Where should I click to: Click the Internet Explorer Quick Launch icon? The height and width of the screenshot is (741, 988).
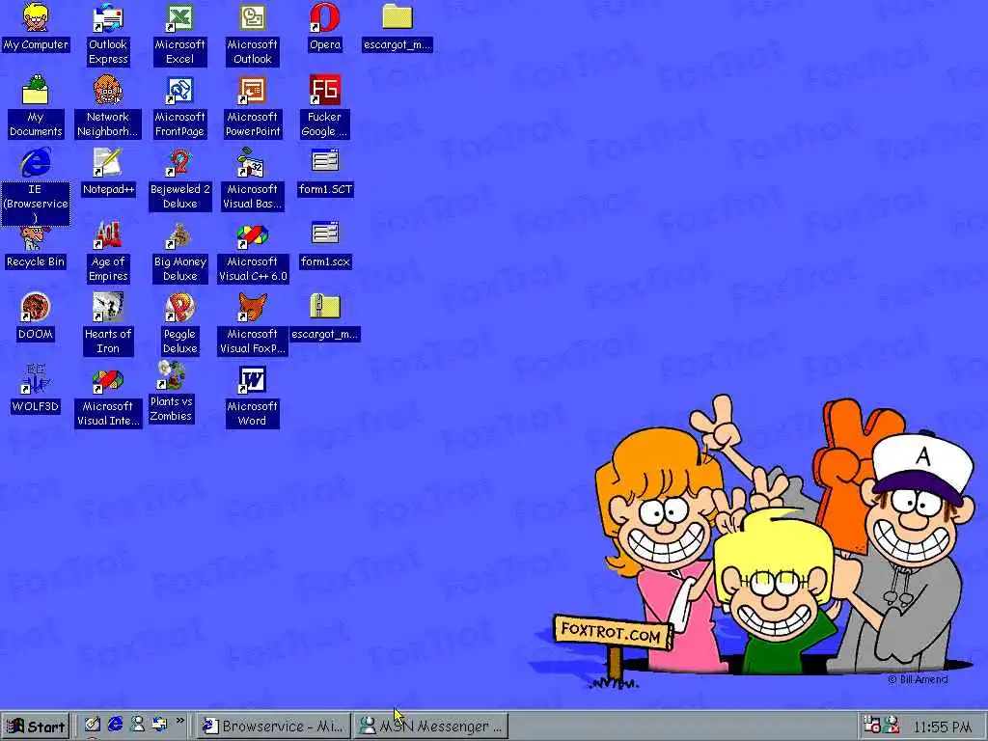[x=115, y=725]
